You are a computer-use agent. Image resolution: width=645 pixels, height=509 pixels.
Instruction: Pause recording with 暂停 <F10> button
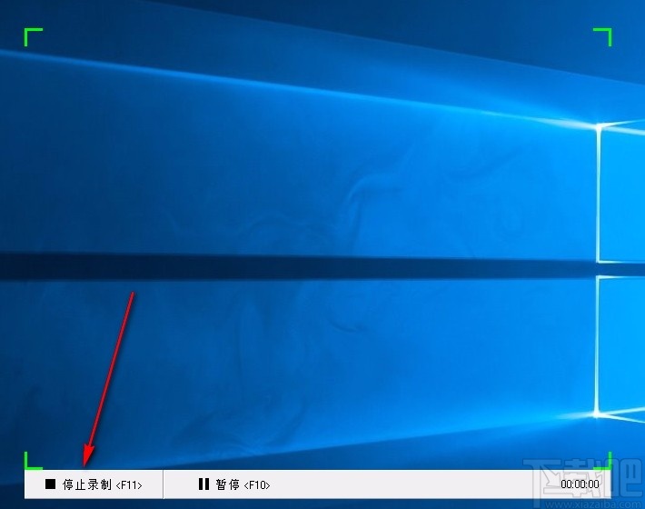[234, 484]
